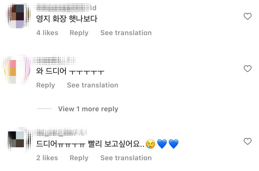Open first commenter's profile picture
Viewport: 259px width, 171px height.
[x=18, y=16]
